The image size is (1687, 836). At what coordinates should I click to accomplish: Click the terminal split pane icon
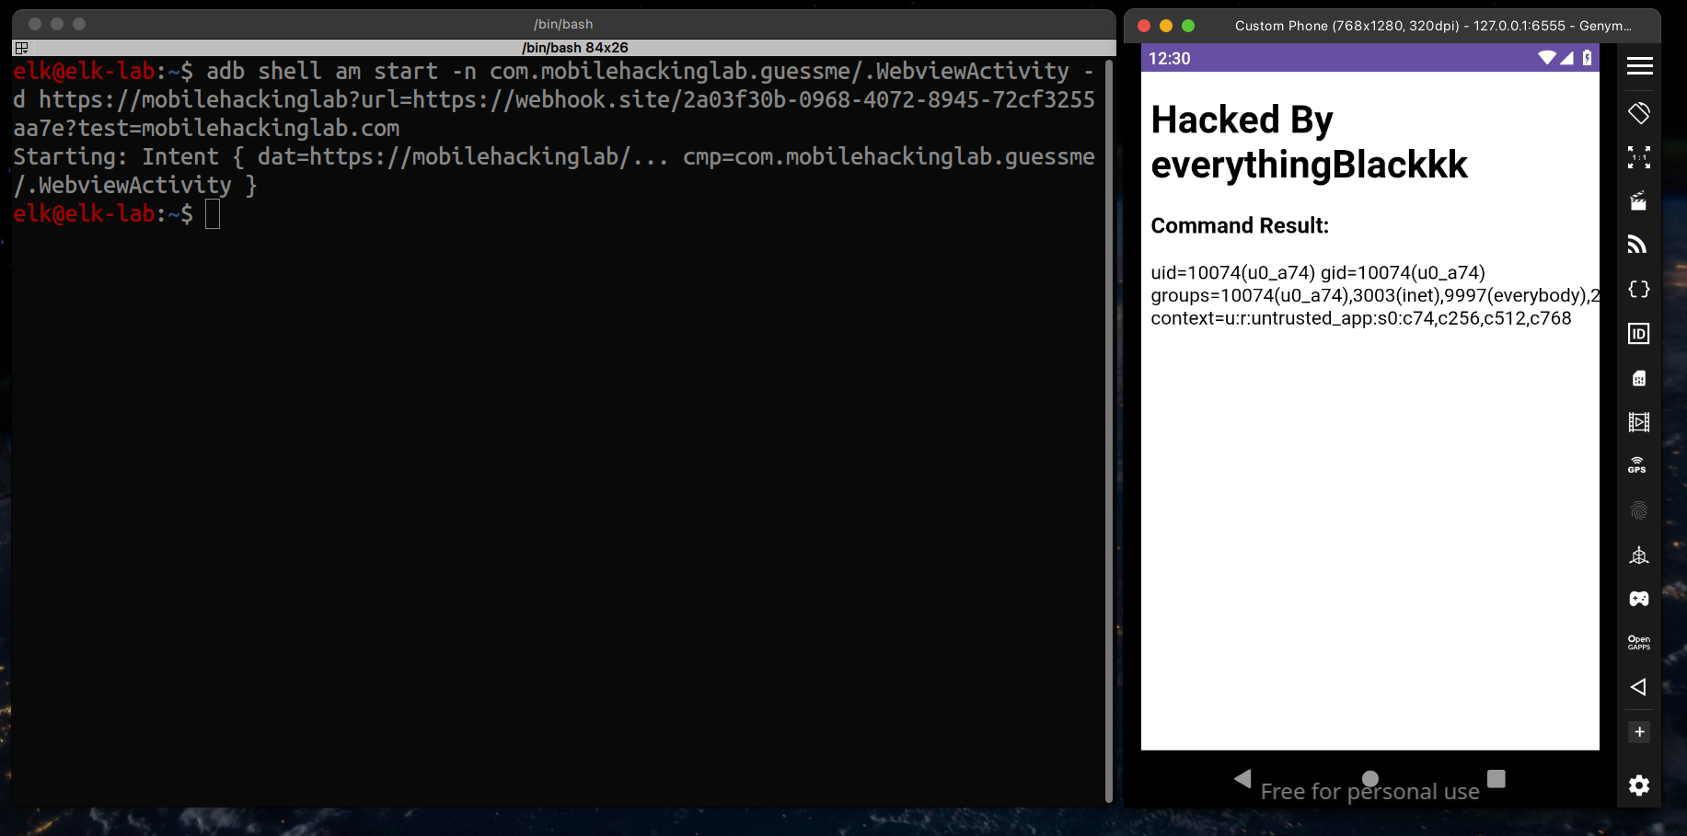22,48
